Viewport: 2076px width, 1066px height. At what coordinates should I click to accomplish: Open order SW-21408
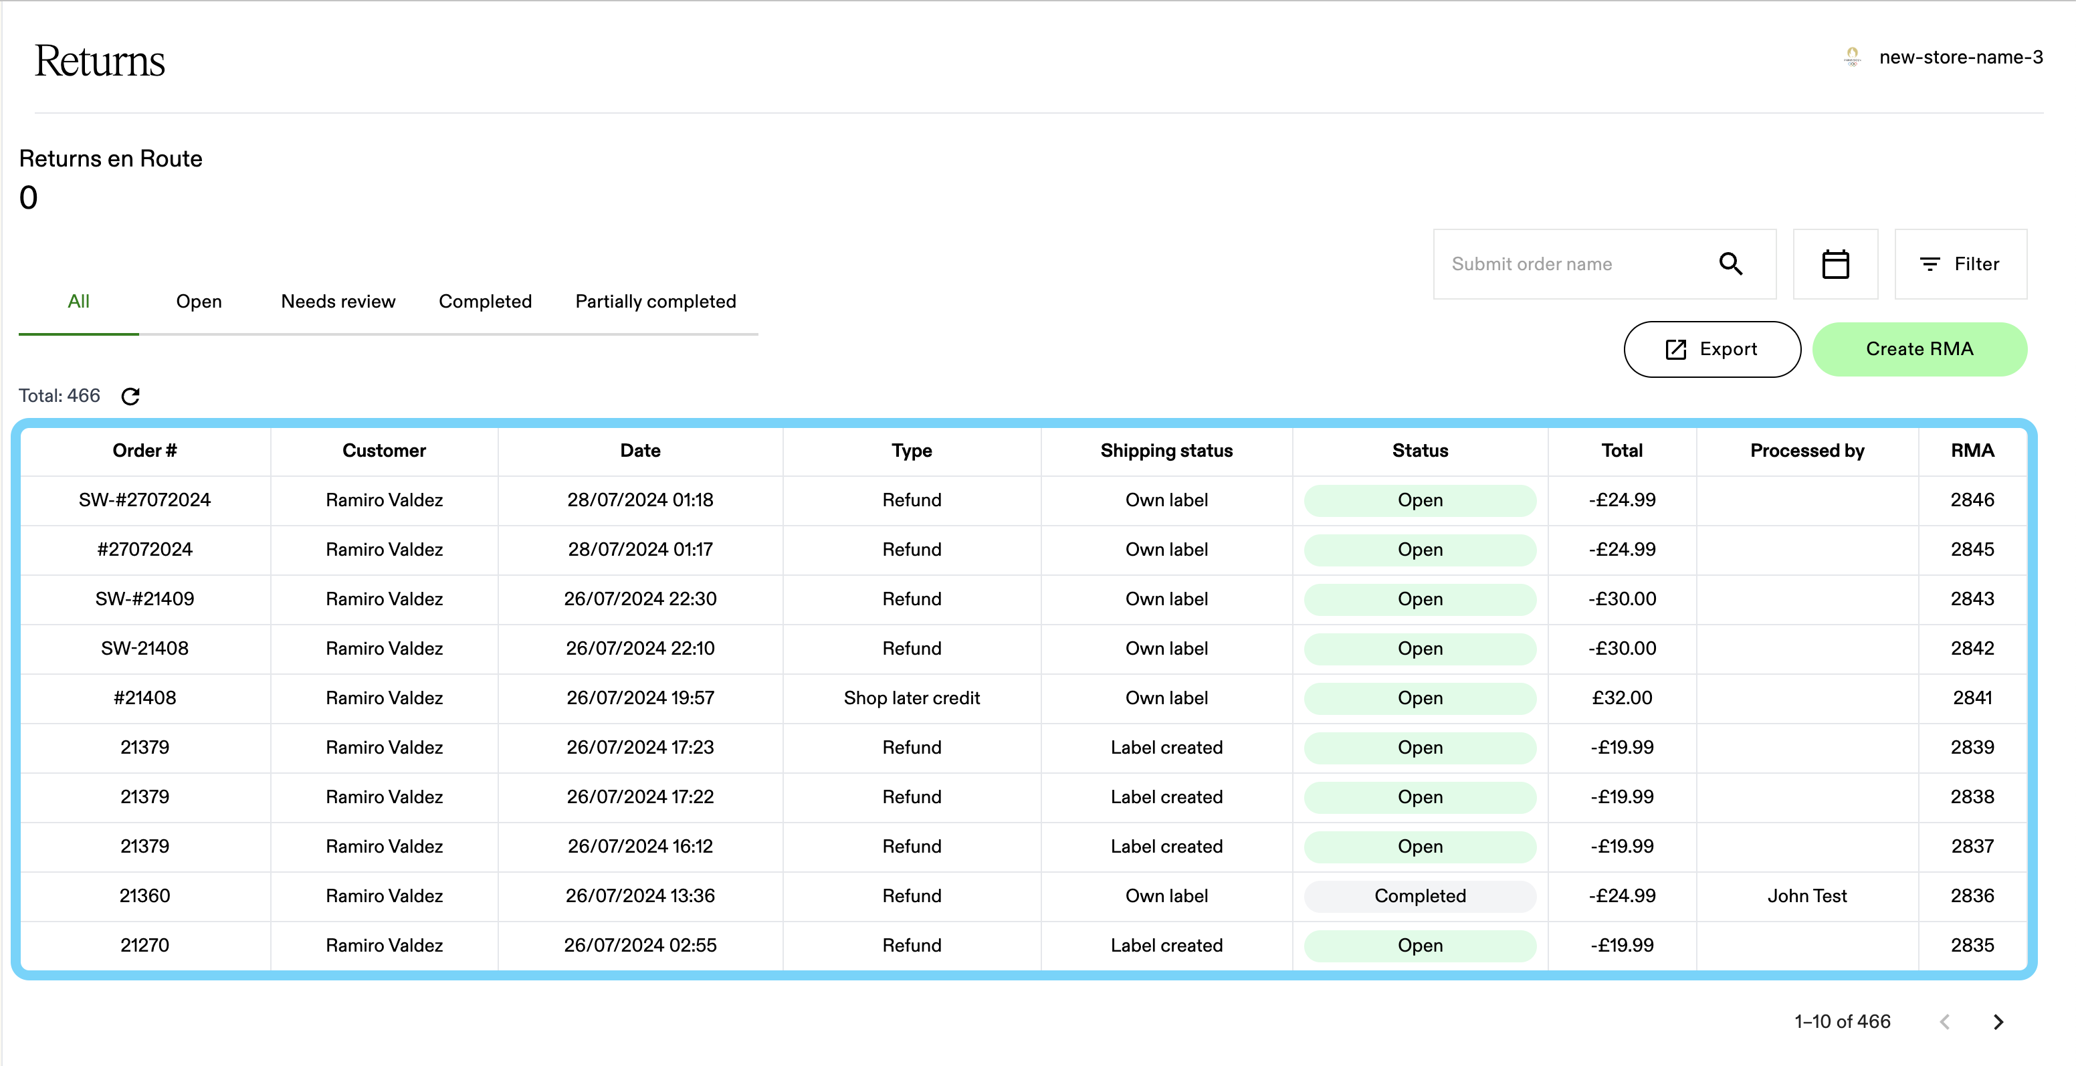click(x=144, y=649)
